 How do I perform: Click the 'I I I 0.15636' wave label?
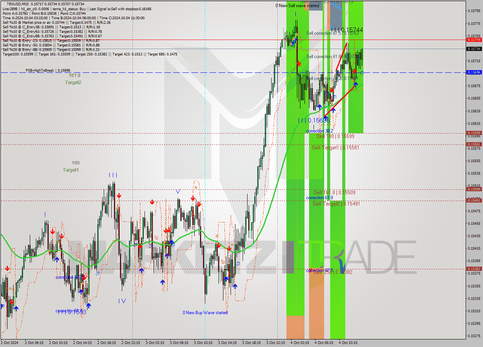pos(314,120)
